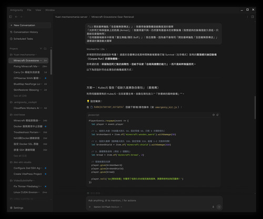This screenshot has height=219, width=263.
Task: Collapse the Yuan mechanomania project folder
Action: tap(24, 55)
